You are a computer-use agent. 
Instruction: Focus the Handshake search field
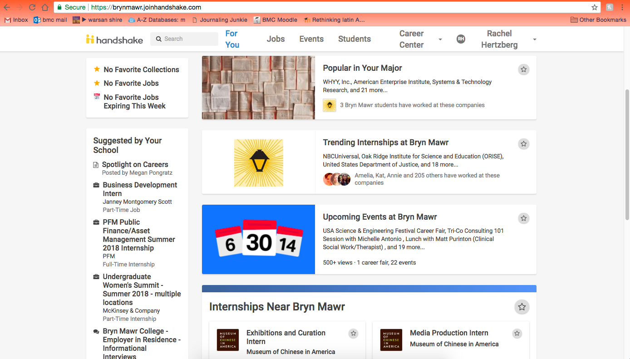click(184, 39)
